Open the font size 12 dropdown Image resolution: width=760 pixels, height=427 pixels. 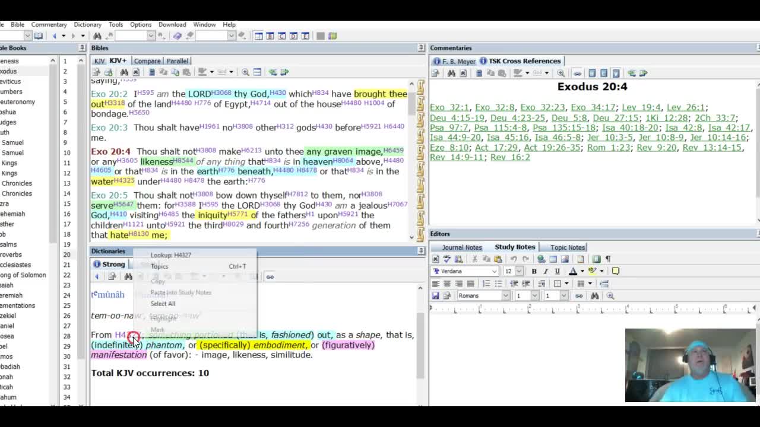[519, 271]
